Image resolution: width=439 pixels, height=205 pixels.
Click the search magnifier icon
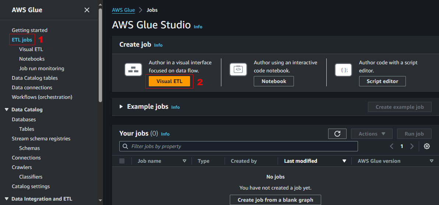[x=125, y=146]
